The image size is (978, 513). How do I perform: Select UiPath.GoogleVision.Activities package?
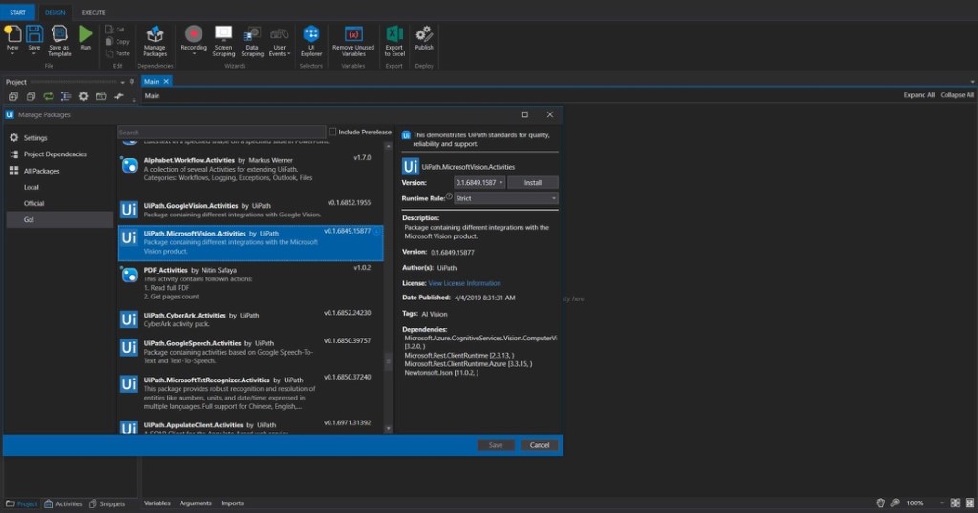tap(250, 210)
